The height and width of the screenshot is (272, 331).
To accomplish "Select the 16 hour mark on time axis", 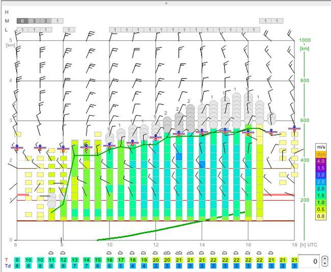I will [249, 245].
